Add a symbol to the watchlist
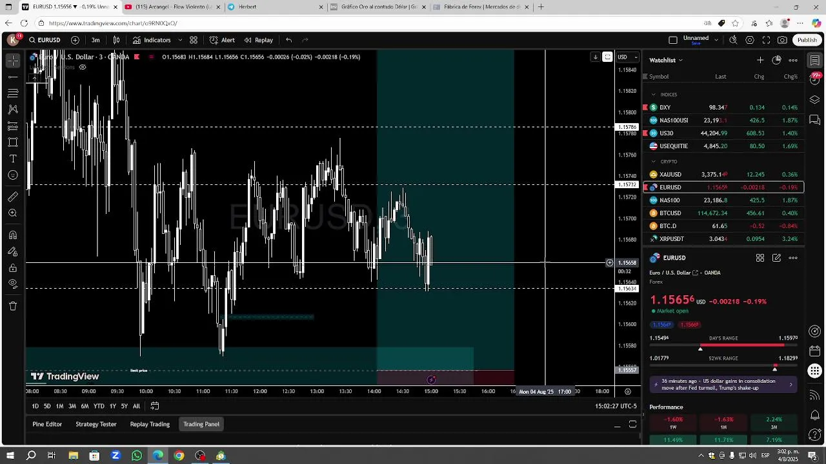826x464 pixels. coord(760,60)
